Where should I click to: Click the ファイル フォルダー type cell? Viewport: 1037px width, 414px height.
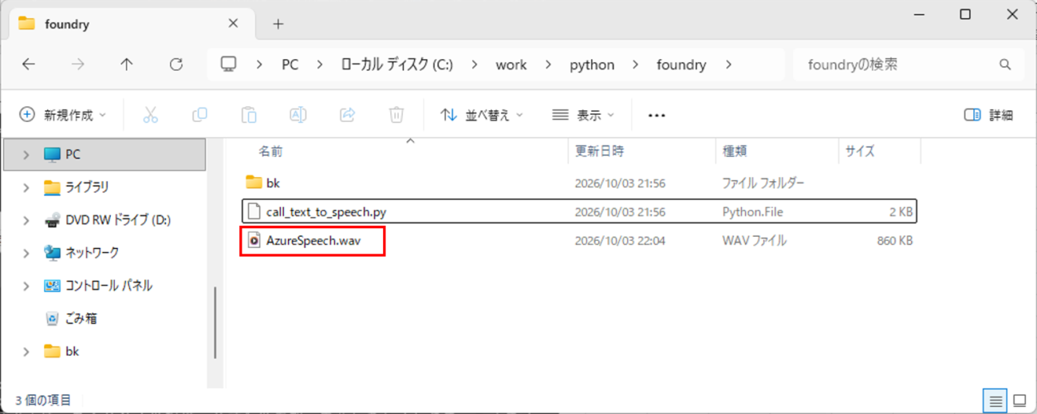pyautogui.click(x=763, y=183)
